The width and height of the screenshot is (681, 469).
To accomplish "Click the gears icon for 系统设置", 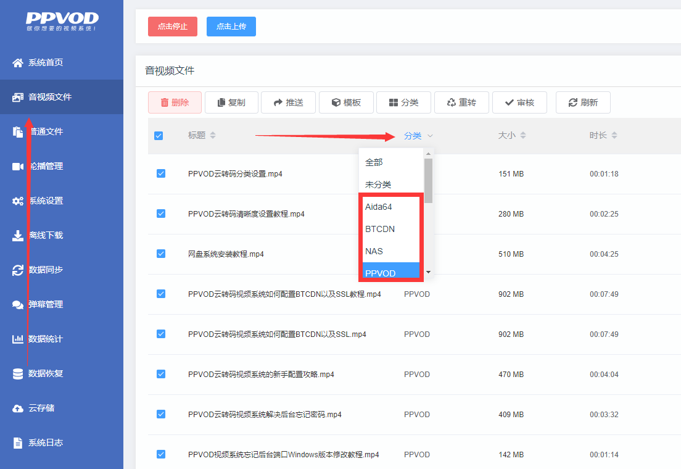I will [18, 201].
